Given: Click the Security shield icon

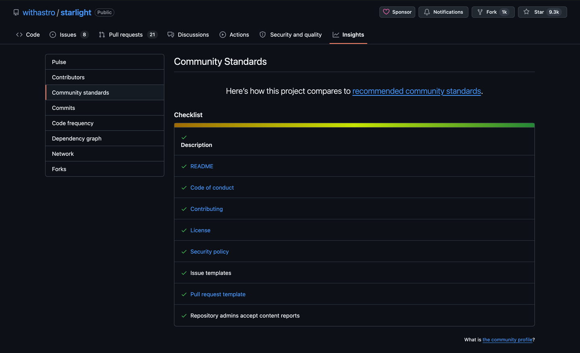Looking at the screenshot, I should pos(263,35).
